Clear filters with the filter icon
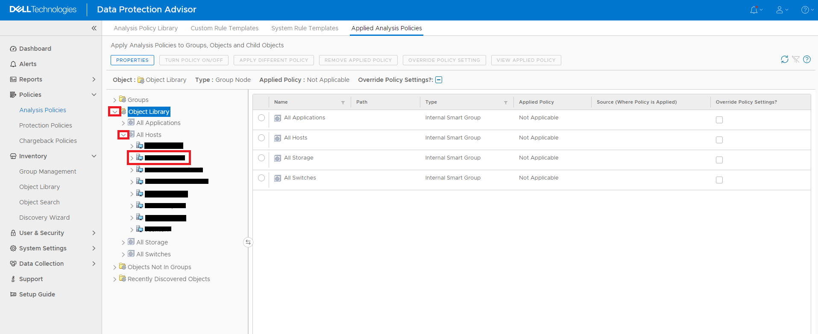This screenshot has height=334, width=818. click(796, 59)
